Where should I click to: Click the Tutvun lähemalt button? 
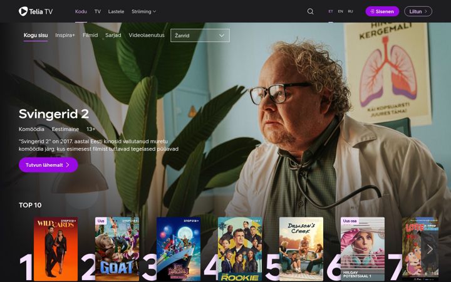tap(48, 165)
